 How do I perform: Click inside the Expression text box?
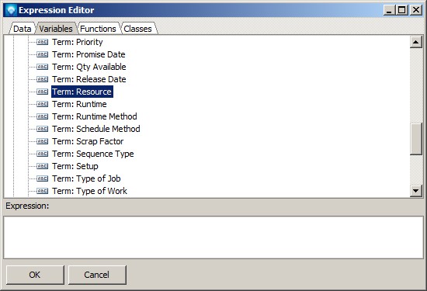[x=213, y=237]
